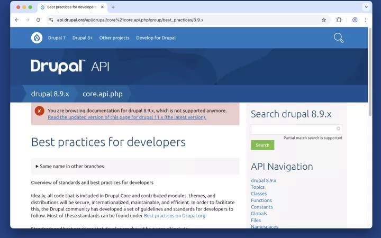This screenshot has width=381, height=238.
Task: Open Globals in API Navigation
Action: 259,214
